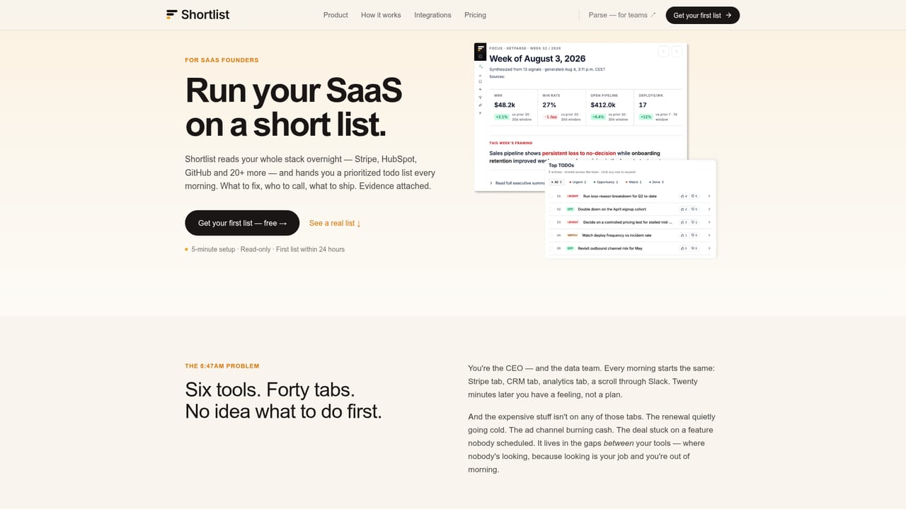Image resolution: width=906 pixels, height=509 pixels.
Task: Filter Top TODOs by Urgent
Action: point(576,182)
